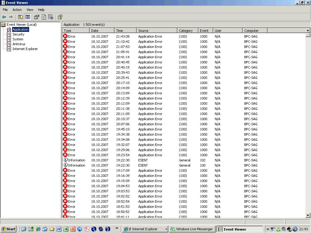
Task: Launch Word from Quick Launch
Action: pyautogui.click(x=59, y=229)
